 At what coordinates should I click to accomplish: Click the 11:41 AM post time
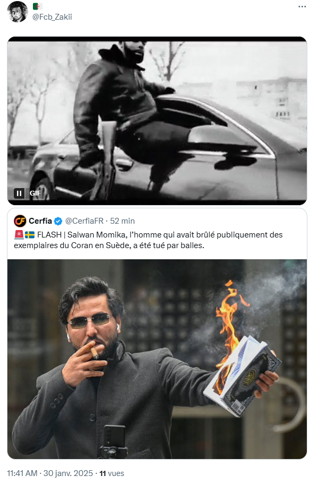[x=22, y=473]
